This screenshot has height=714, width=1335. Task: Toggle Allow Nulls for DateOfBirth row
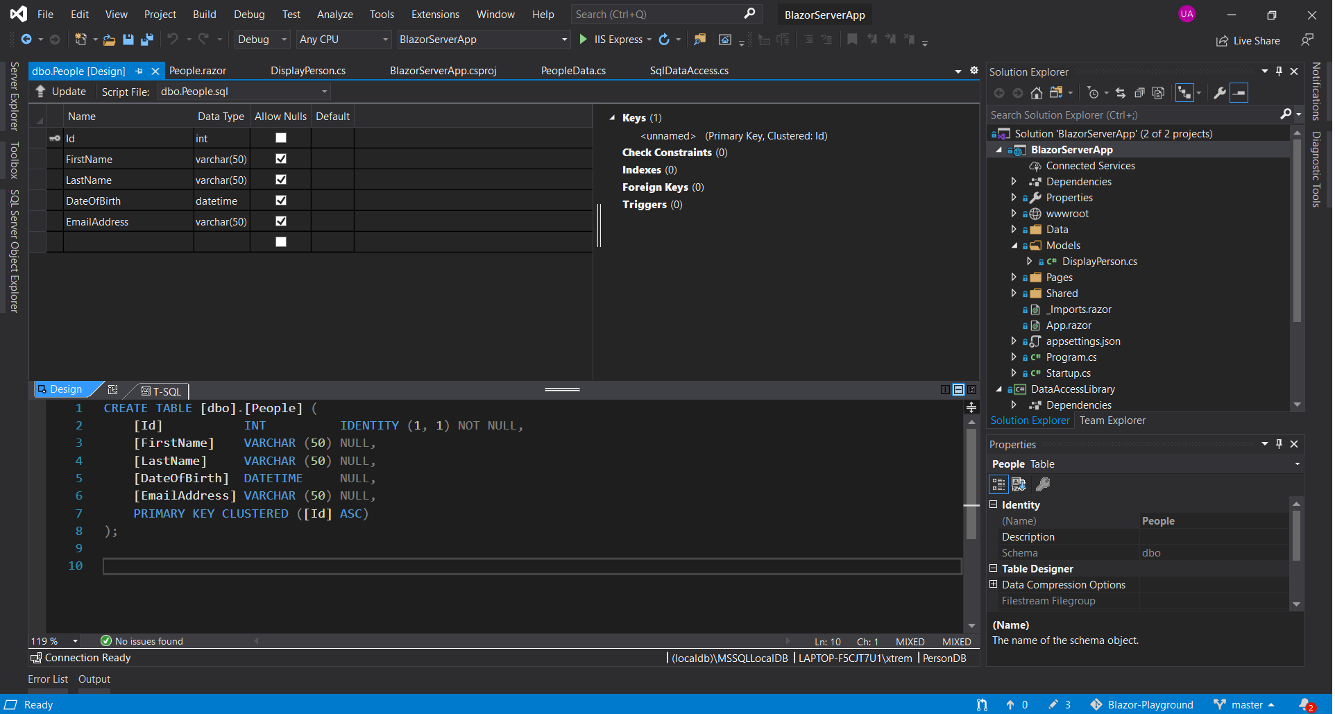tap(281, 201)
